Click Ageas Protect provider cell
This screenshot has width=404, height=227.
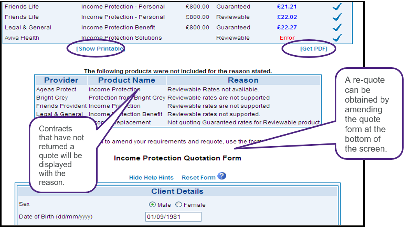(56, 89)
